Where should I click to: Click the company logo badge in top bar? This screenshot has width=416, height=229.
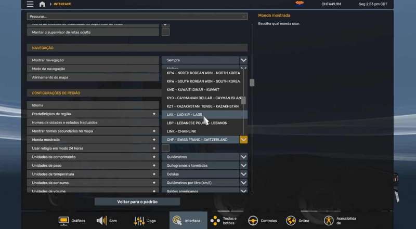[x=300, y=4]
